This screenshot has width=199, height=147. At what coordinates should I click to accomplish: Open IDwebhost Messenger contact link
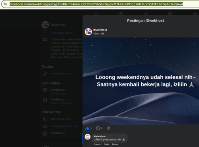point(58,133)
